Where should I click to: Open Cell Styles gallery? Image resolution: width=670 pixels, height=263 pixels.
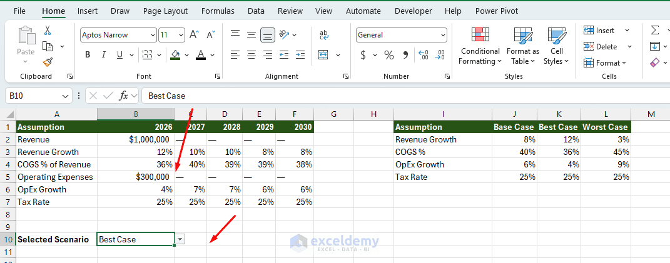[556, 46]
